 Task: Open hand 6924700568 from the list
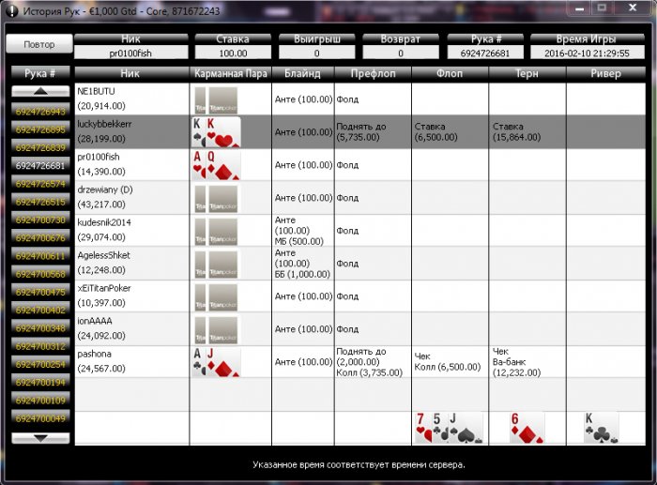click(40, 274)
